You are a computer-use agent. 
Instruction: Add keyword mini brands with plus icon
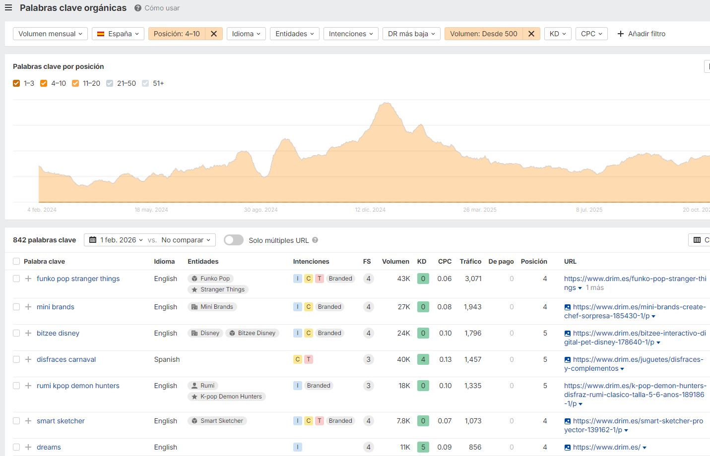point(28,307)
